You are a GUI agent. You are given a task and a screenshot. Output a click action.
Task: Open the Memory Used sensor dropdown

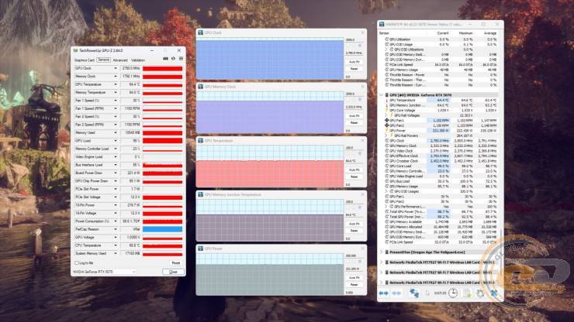[116, 132]
